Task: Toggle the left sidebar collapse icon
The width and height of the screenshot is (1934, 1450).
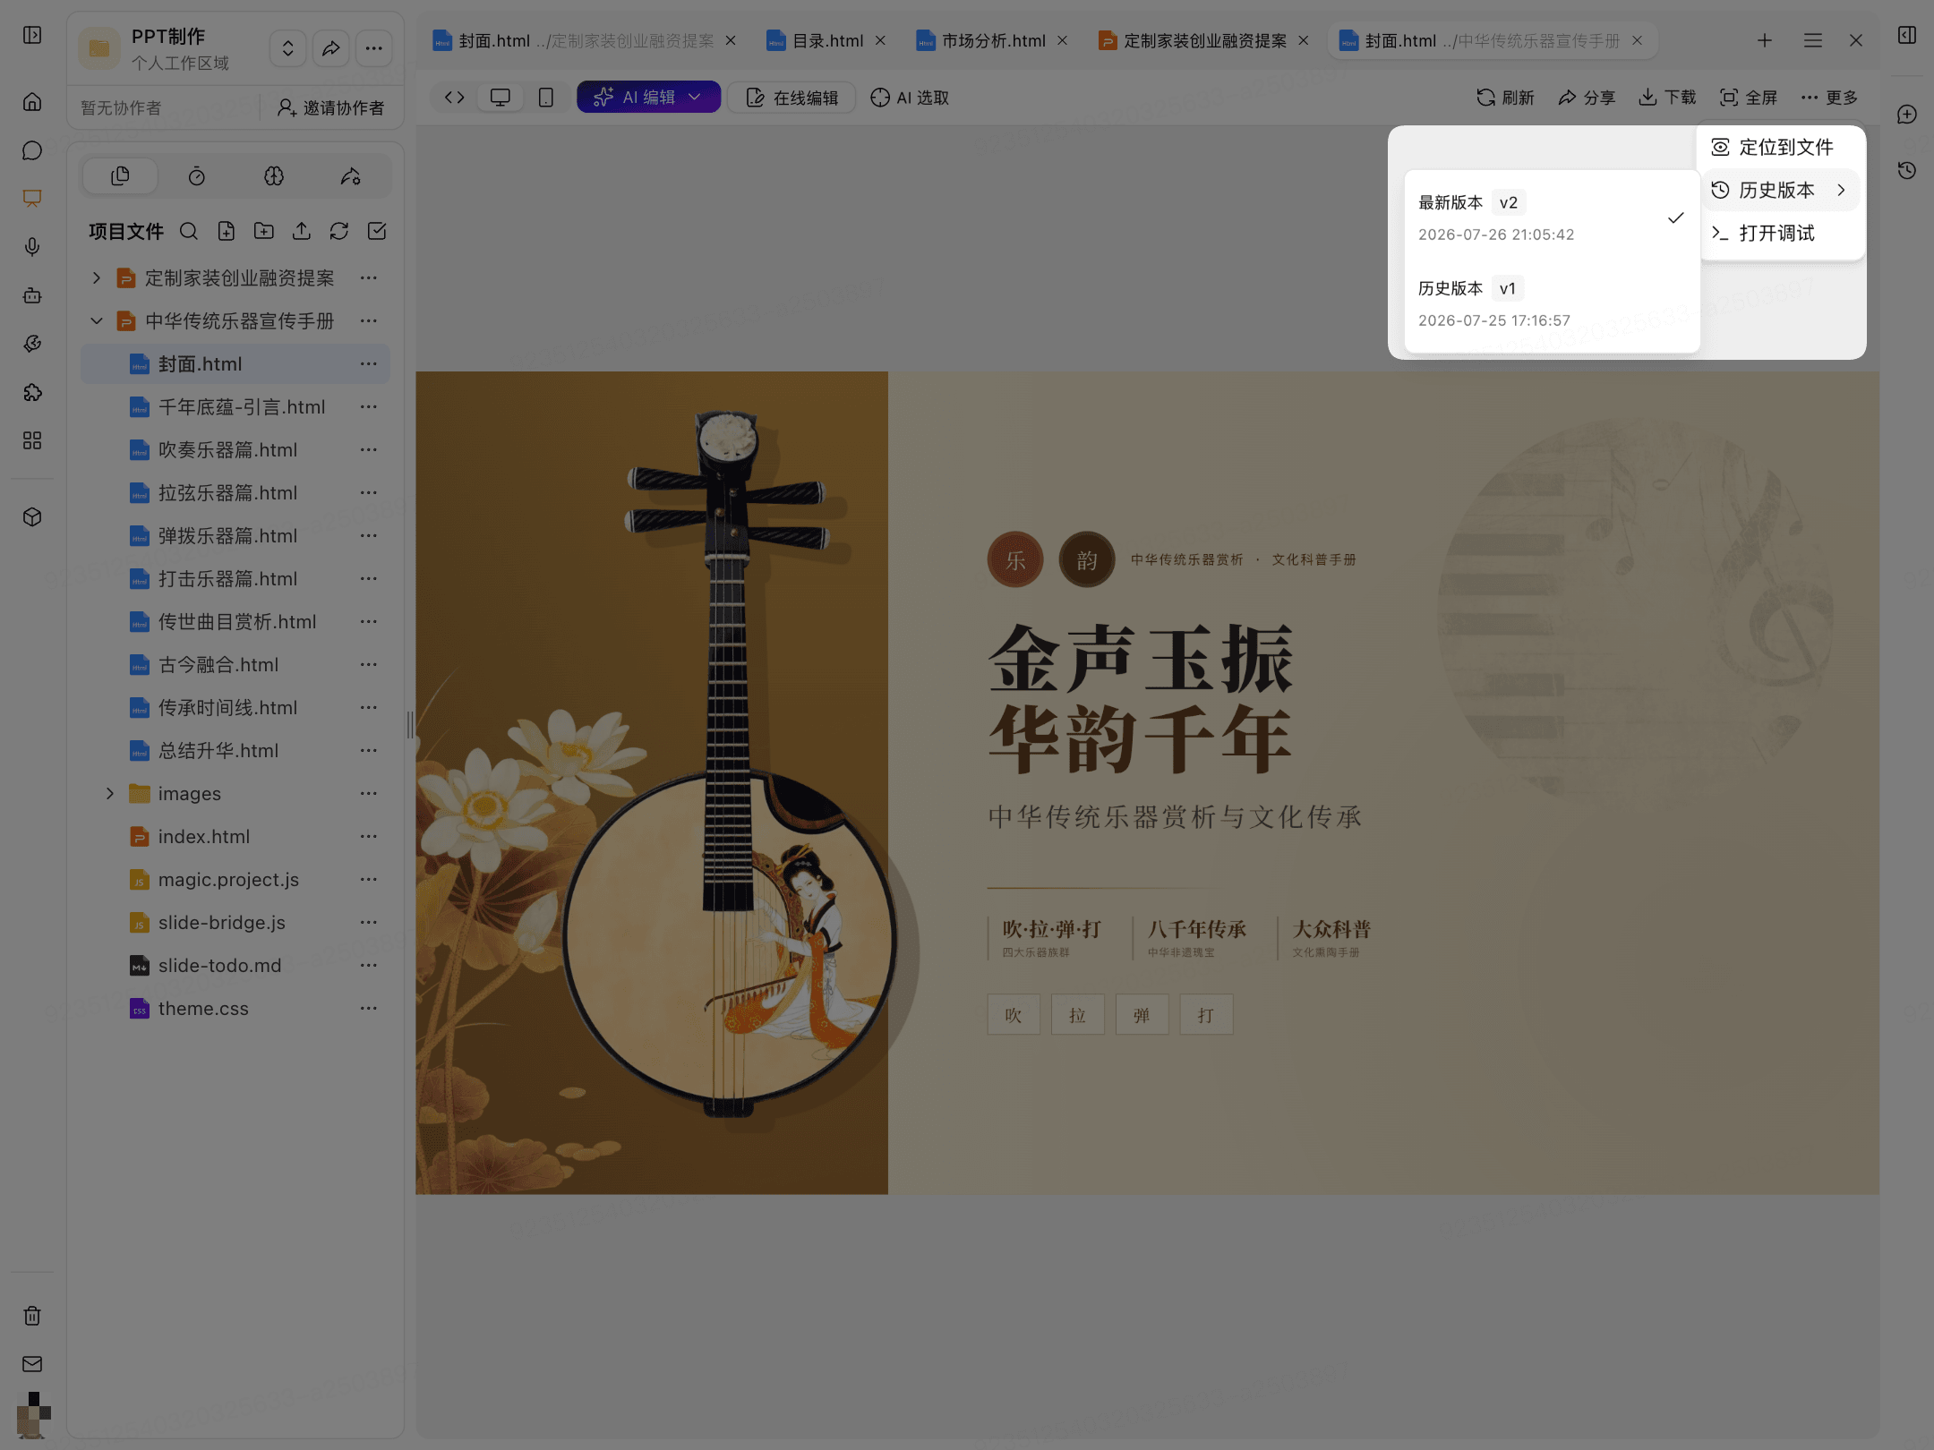Action: [x=32, y=35]
